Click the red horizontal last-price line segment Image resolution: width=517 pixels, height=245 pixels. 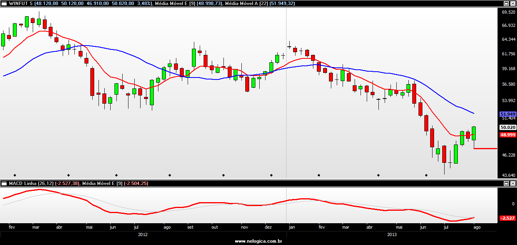pyautogui.click(x=485, y=148)
